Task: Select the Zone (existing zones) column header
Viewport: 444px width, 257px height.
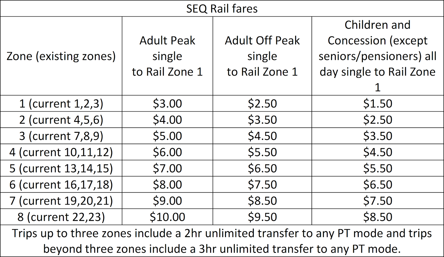Action: 61,56
